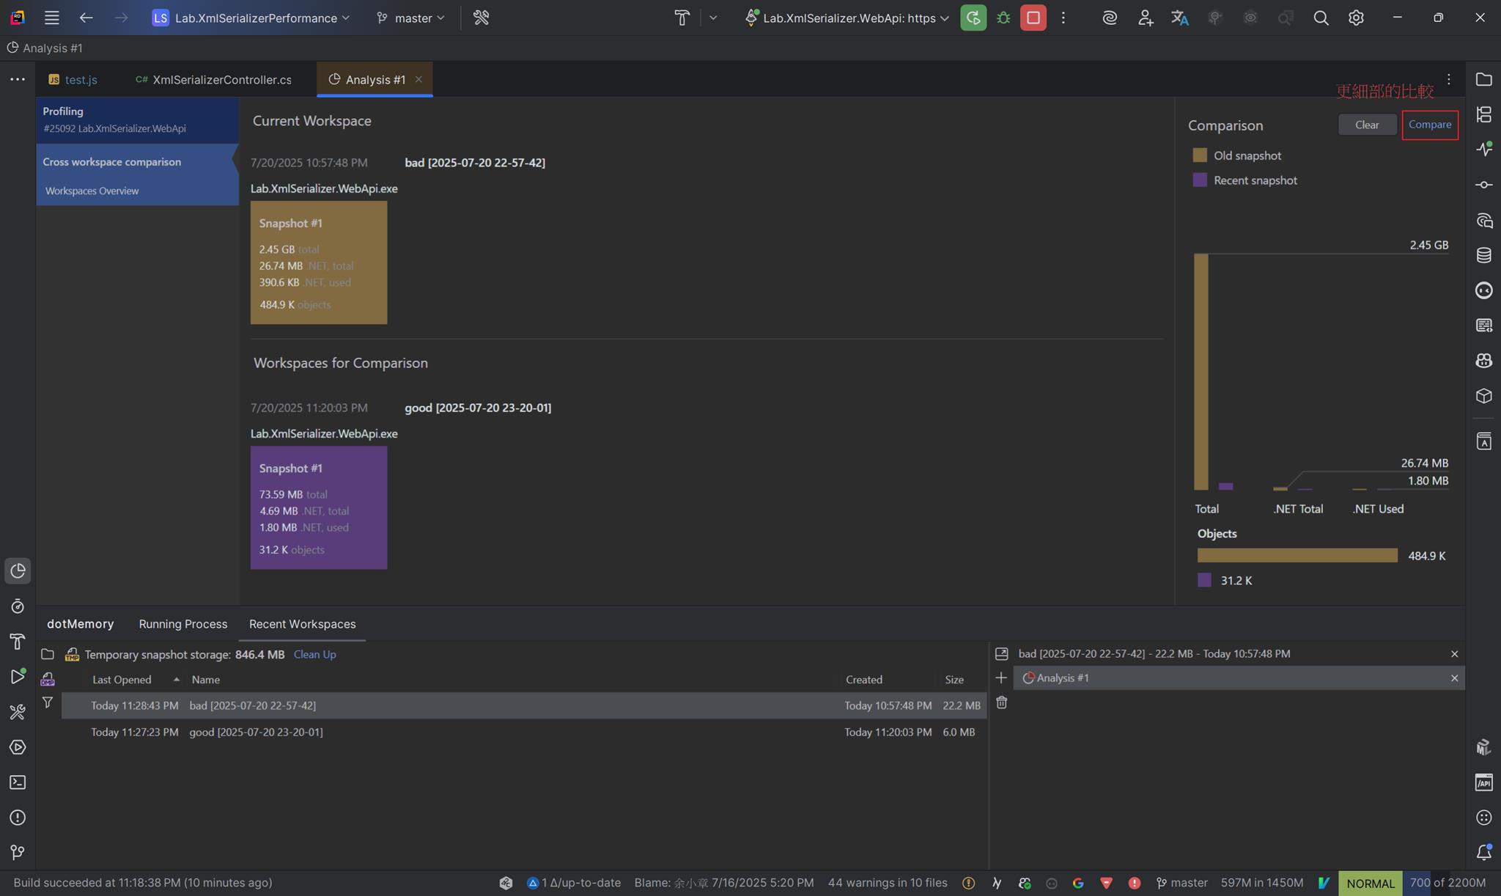Viewport: 1501px width, 896px height.
Task: Open the NuGet package box icon
Action: click(1484, 396)
